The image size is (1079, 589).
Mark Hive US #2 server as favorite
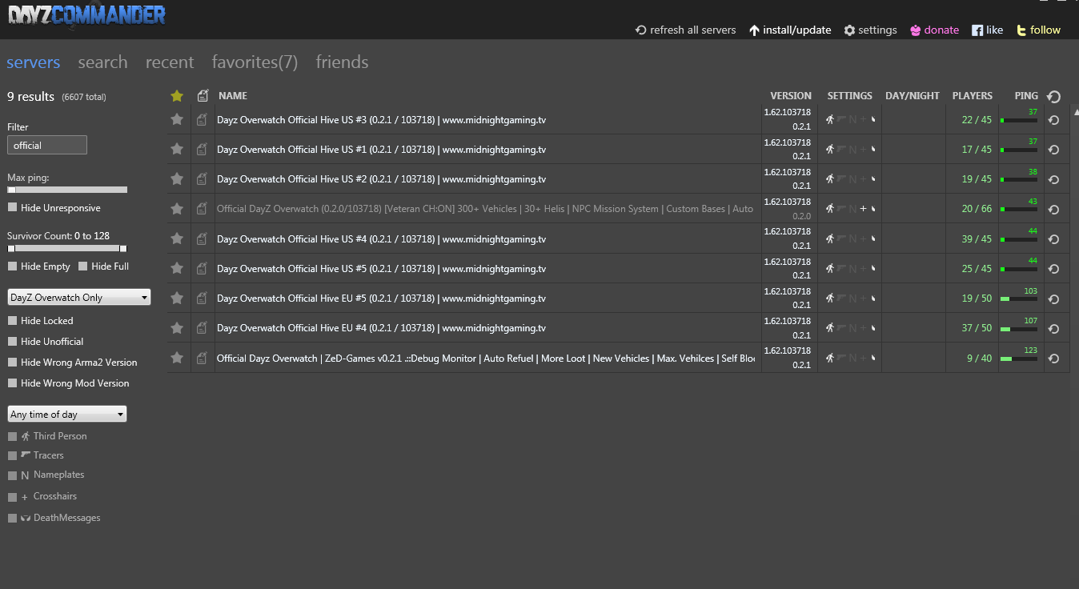click(x=177, y=178)
